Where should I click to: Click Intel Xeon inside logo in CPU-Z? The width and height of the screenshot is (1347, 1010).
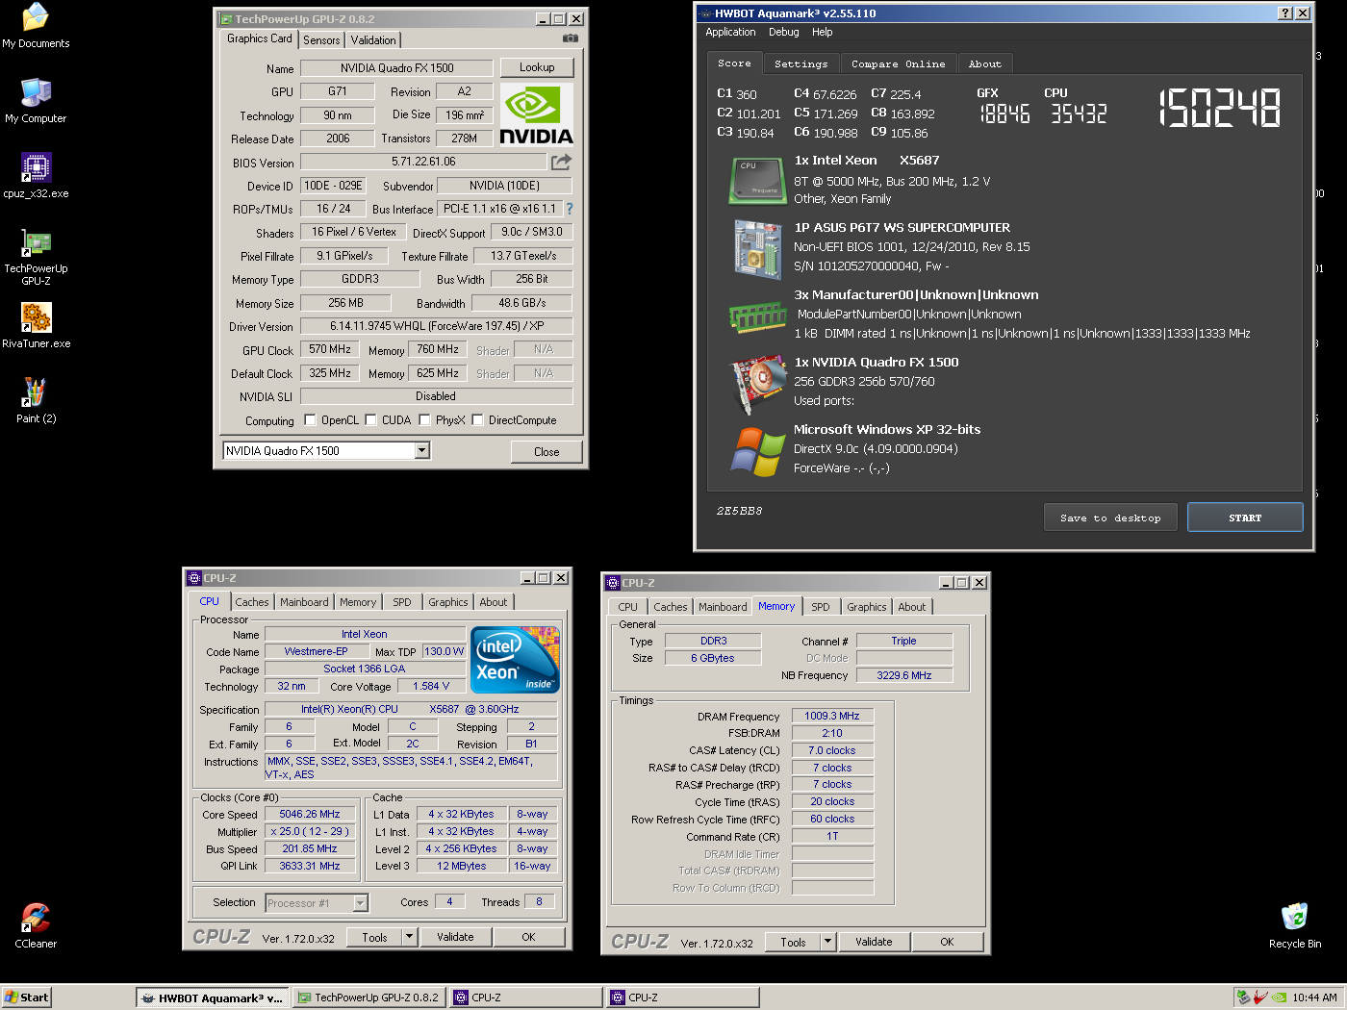(x=516, y=660)
